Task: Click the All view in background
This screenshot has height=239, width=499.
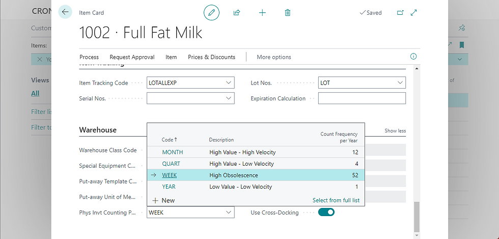Action: pyautogui.click(x=35, y=93)
